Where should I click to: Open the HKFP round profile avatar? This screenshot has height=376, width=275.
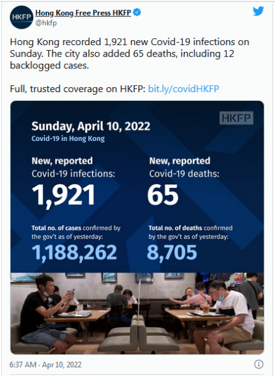[21, 18]
